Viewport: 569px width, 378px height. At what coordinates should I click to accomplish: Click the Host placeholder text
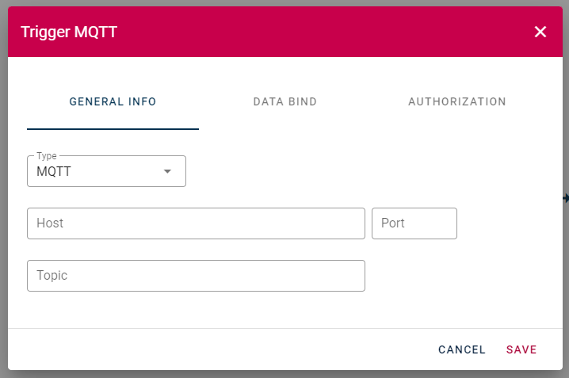tap(50, 223)
